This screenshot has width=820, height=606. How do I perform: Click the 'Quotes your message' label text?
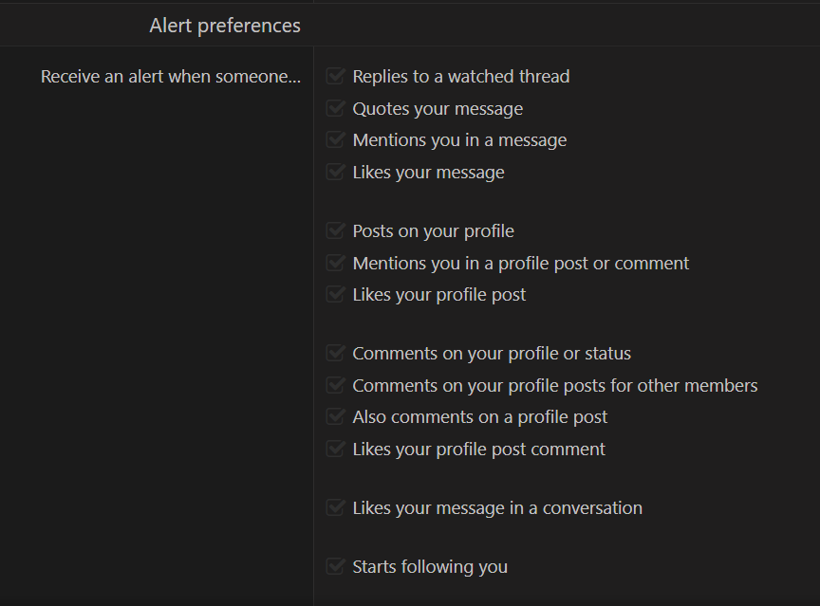pos(438,109)
